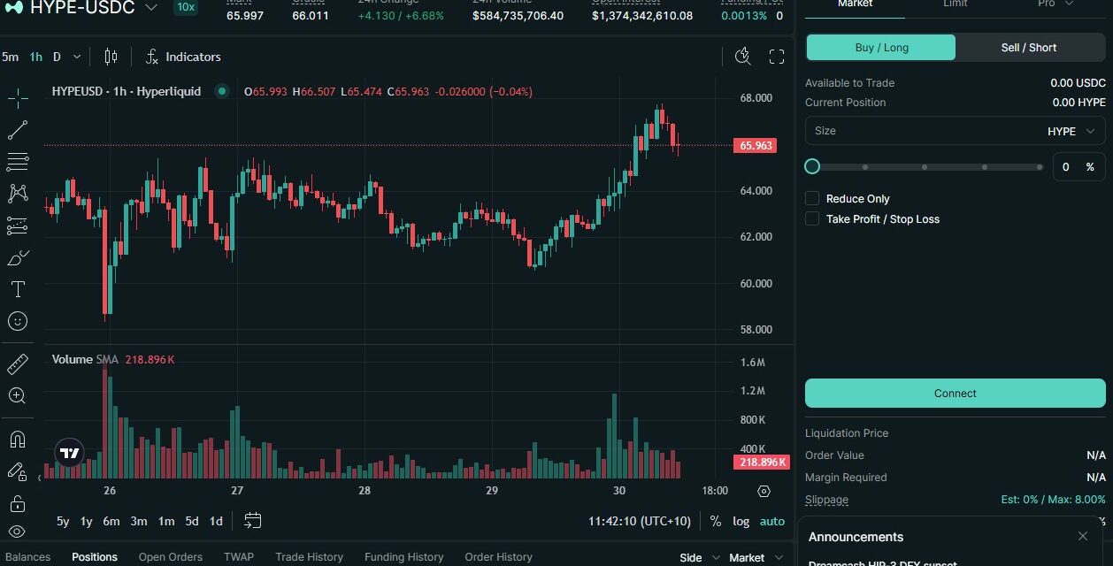Set chart range to 5y
This screenshot has height=566, width=1113.
(63, 521)
